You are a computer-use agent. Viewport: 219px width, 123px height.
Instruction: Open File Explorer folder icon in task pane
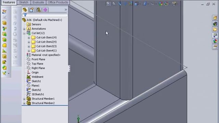tap(215, 29)
